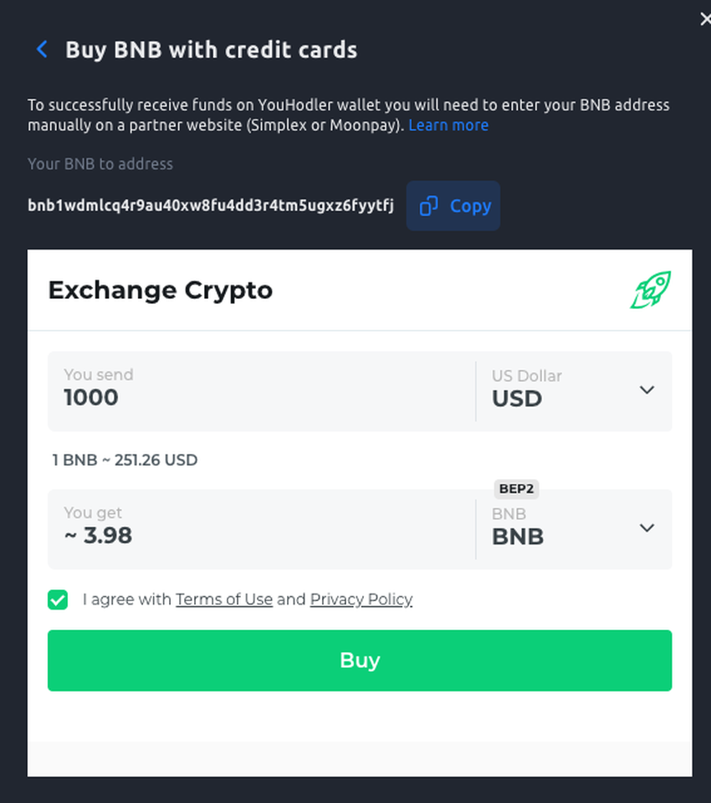711x803 pixels.
Task: Click the Exchange Crypto heading
Action: (160, 291)
